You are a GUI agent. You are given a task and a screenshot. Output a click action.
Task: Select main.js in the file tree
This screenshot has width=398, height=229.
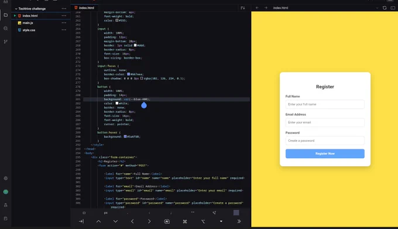(x=28, y=23)
